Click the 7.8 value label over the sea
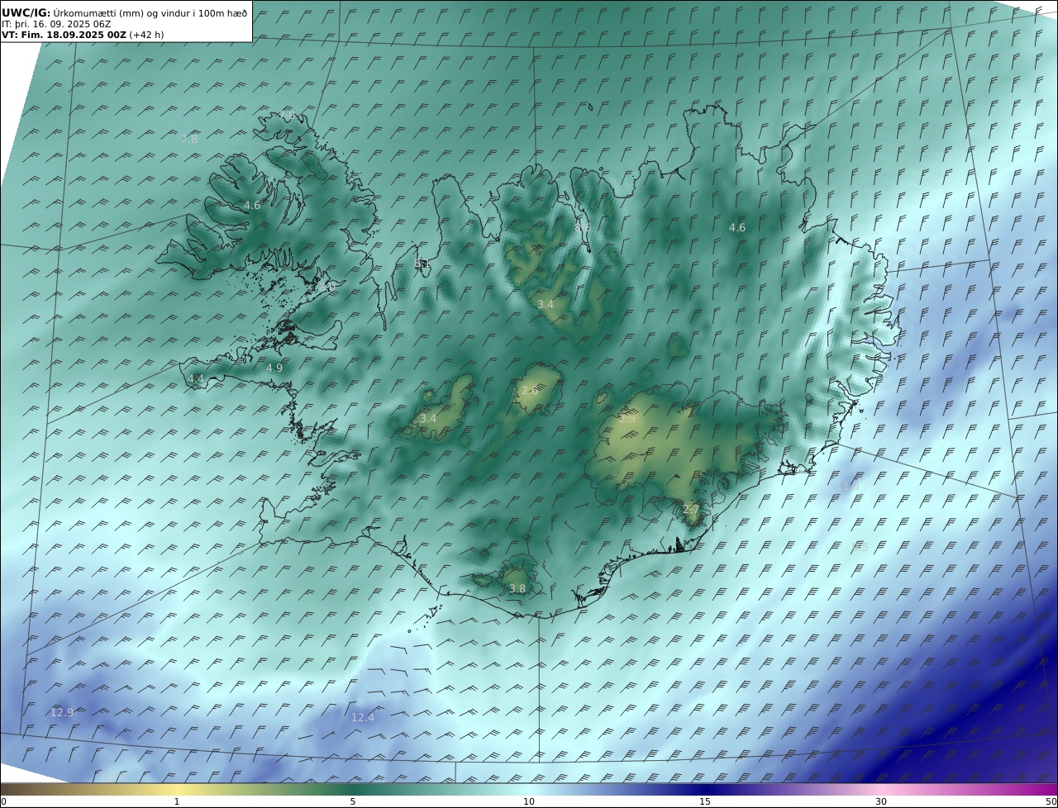This screenshot has width=1058, height=808. tap(189, 140)
